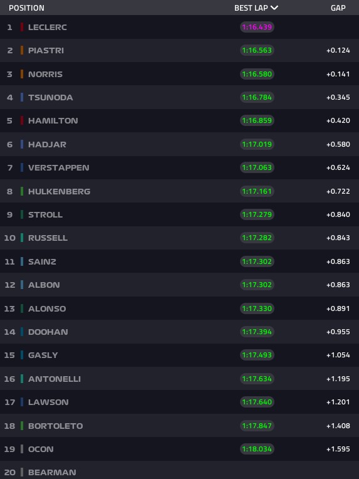
Task: Click Sainz's +0.863 gap value
Action: [338, 261]
